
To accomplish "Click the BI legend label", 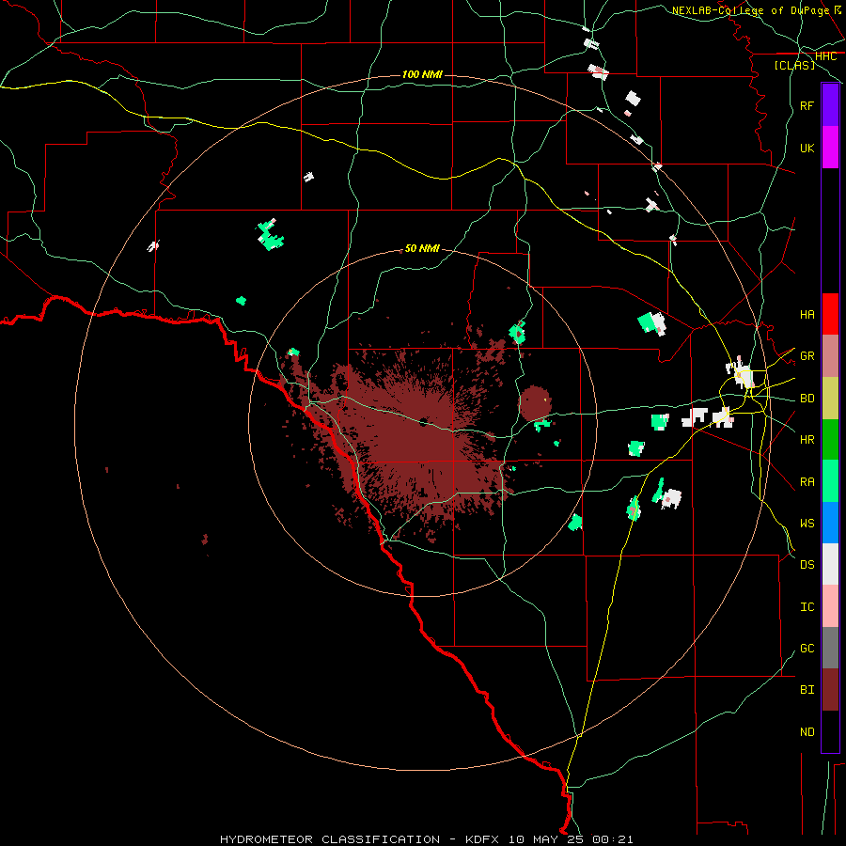I will (x=807, y=690).
